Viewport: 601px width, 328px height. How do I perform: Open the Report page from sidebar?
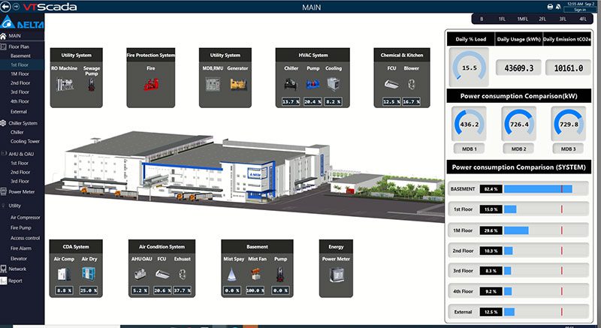(x=17, y=281)
